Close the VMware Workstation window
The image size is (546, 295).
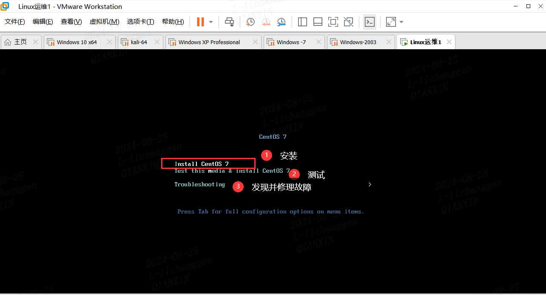point(541,6)
